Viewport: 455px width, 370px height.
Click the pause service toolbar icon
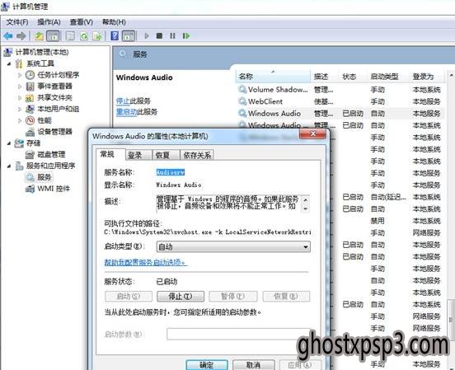[172, 35]
